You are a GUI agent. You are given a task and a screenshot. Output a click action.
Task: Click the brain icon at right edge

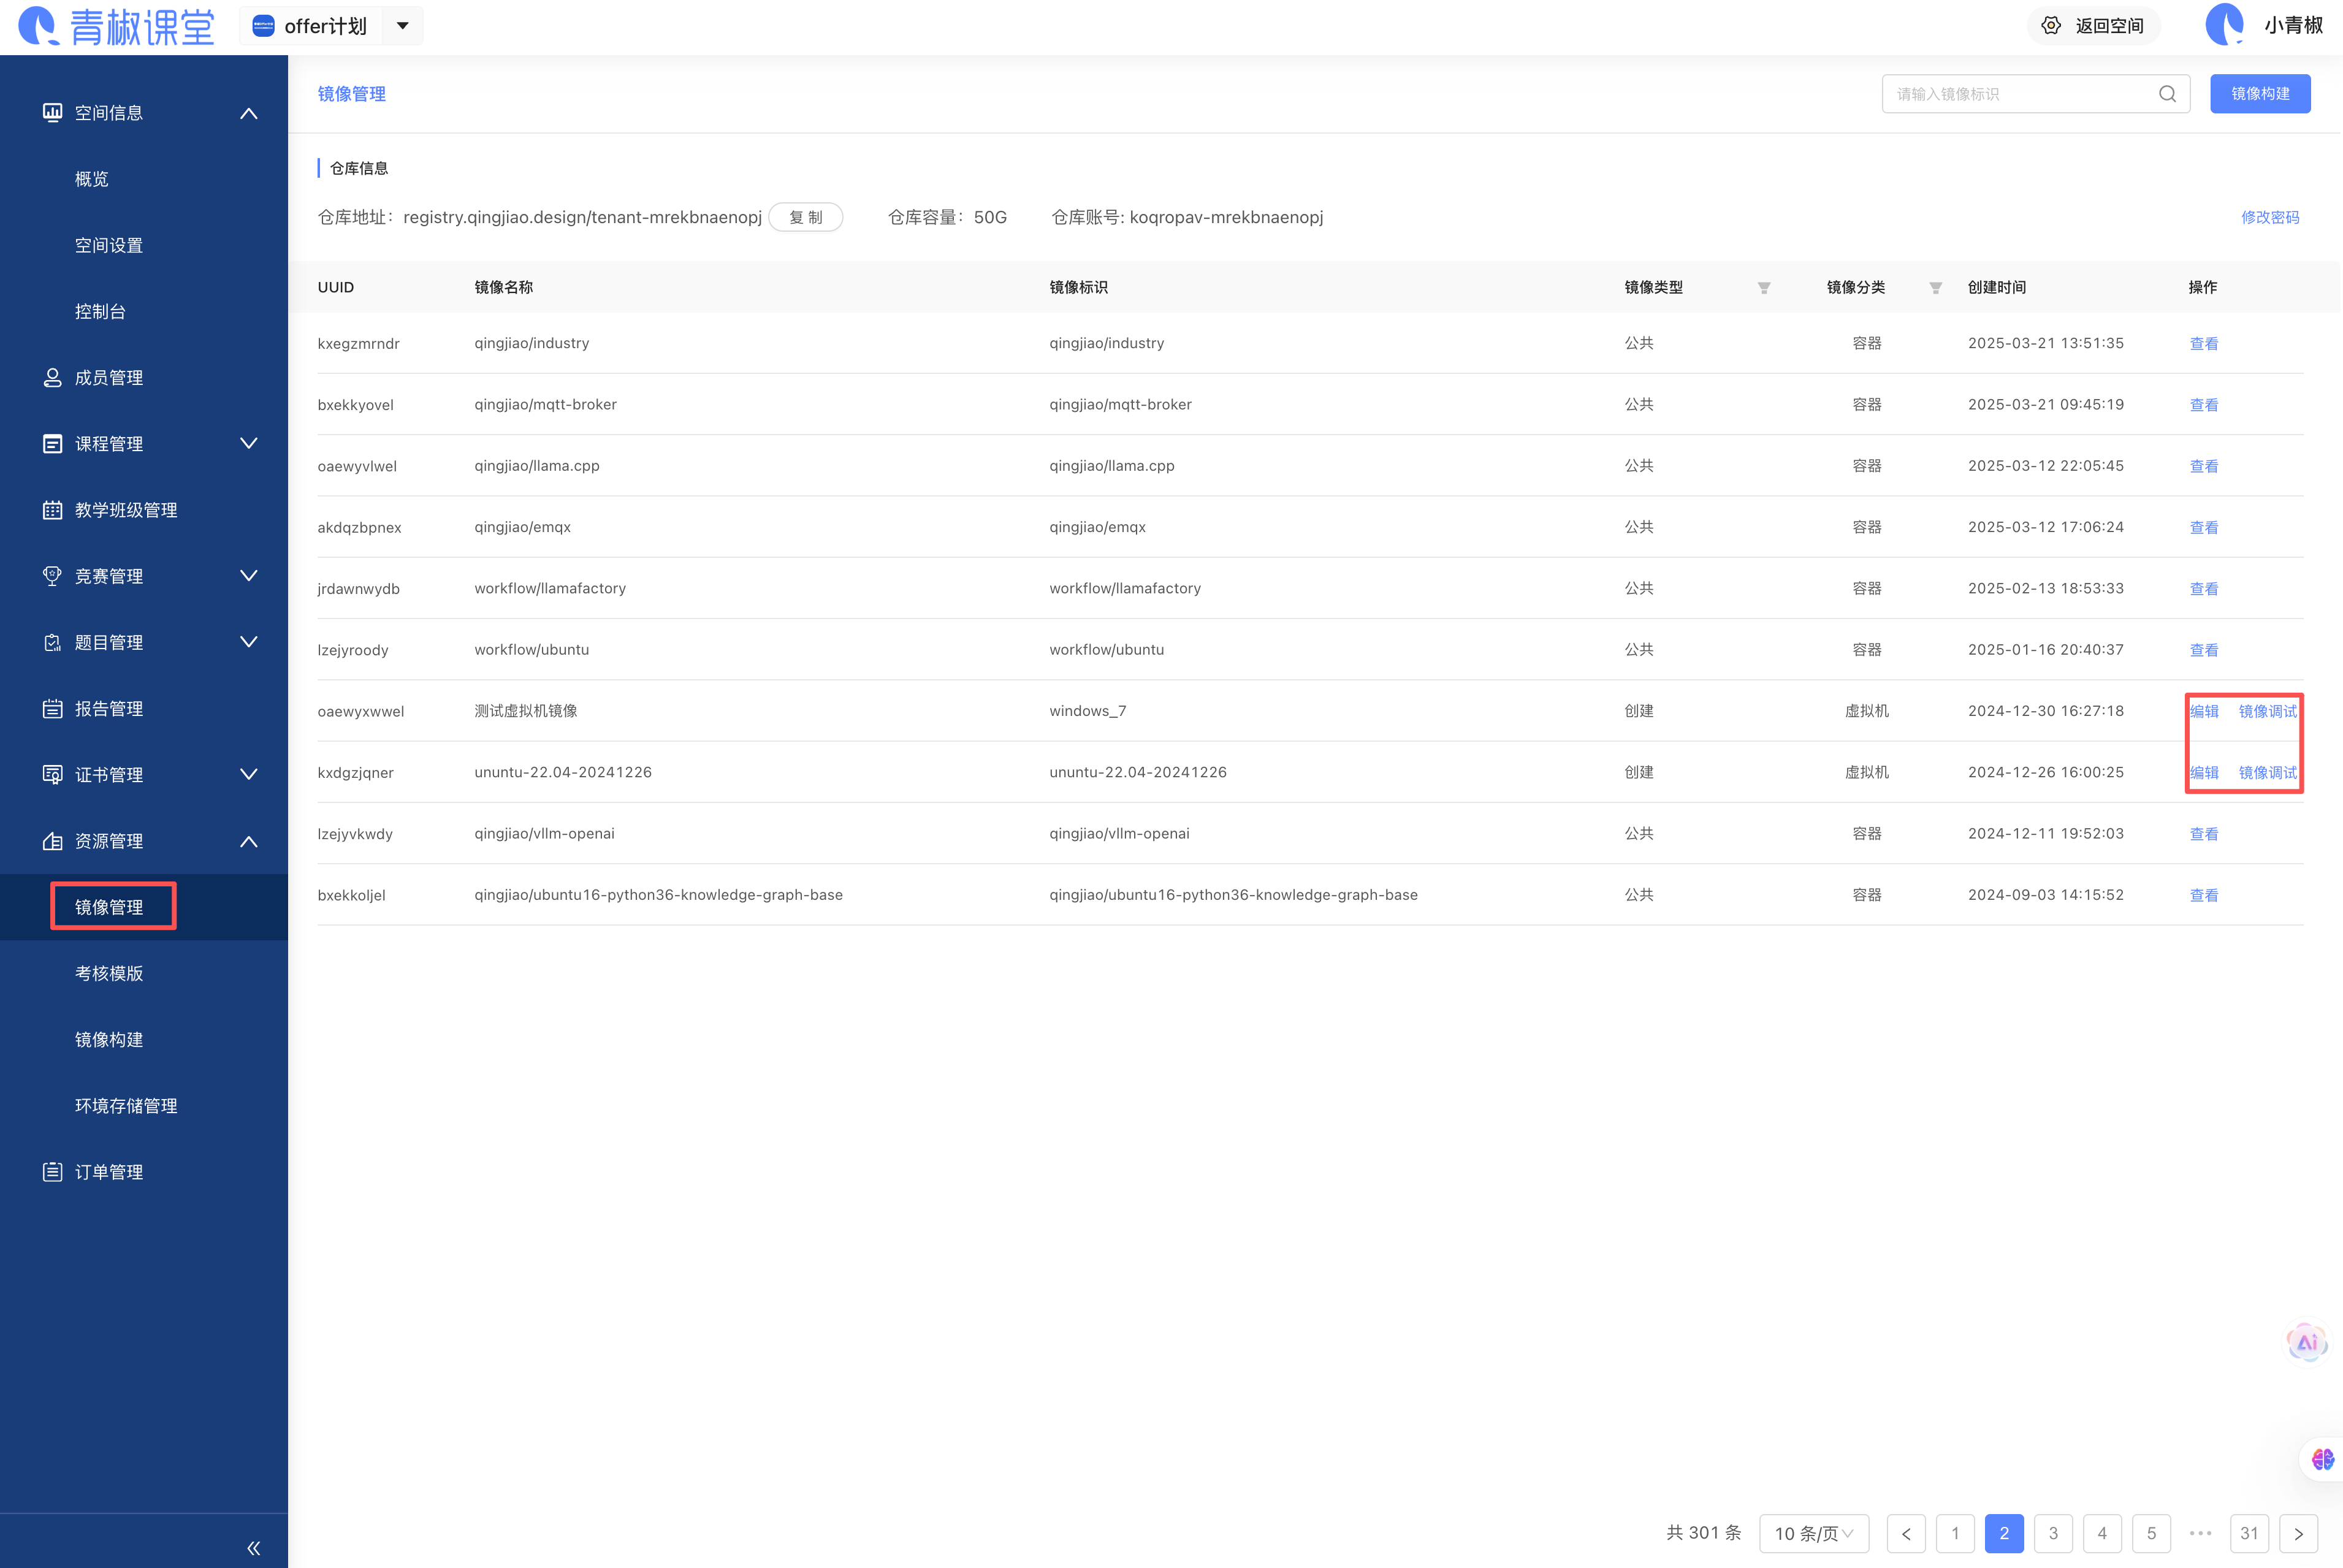coord(2323,1459)
